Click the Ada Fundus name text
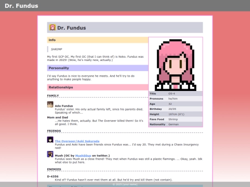This screenshot has height=187, width=250. (64, 106)
